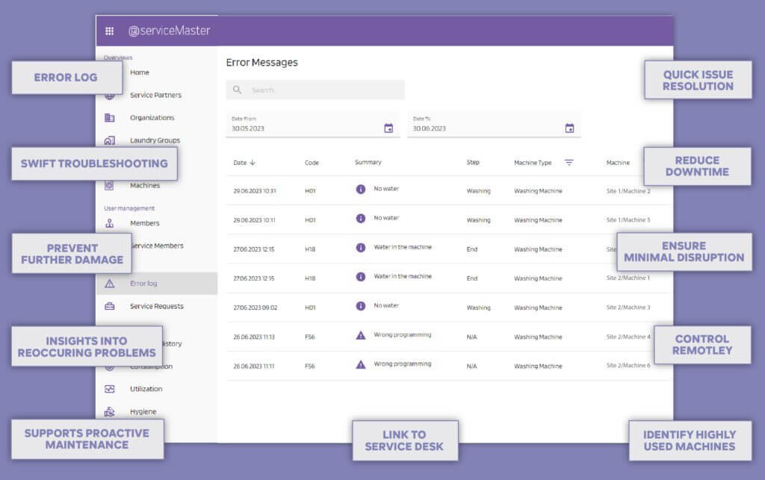Click the Hygiene icon in sidebar
The image size is (765, 480).
(x=110, y=411)
